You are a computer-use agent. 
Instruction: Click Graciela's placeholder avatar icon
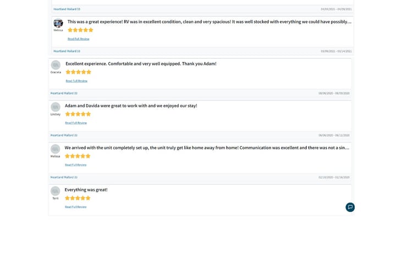coord(56,65)
